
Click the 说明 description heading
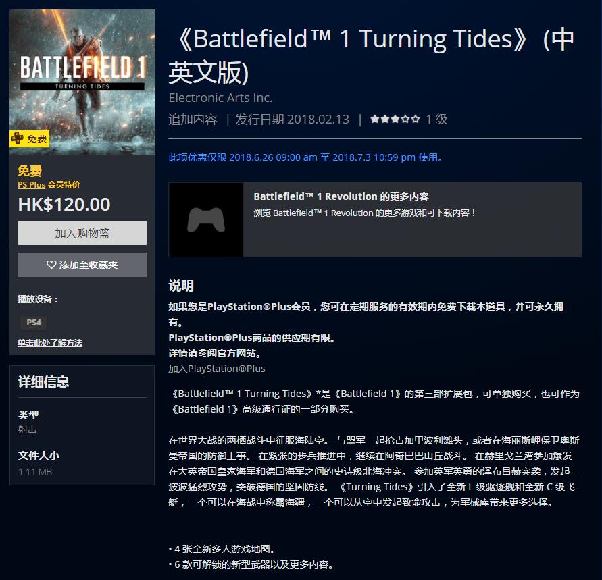point(181,286)
